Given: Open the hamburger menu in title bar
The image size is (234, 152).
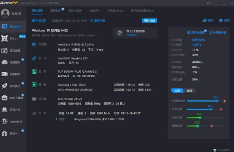Looking at the screenshot, I should [216, 3].
